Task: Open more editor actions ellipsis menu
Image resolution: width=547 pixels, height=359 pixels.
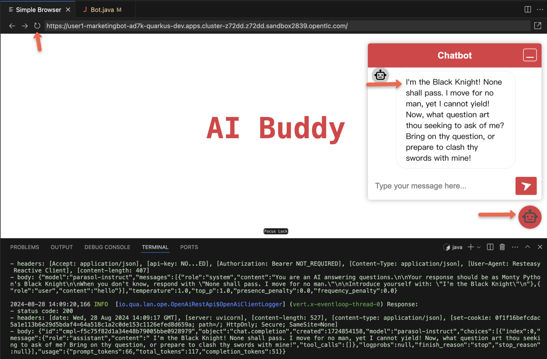Action: (x=540, y=10)
